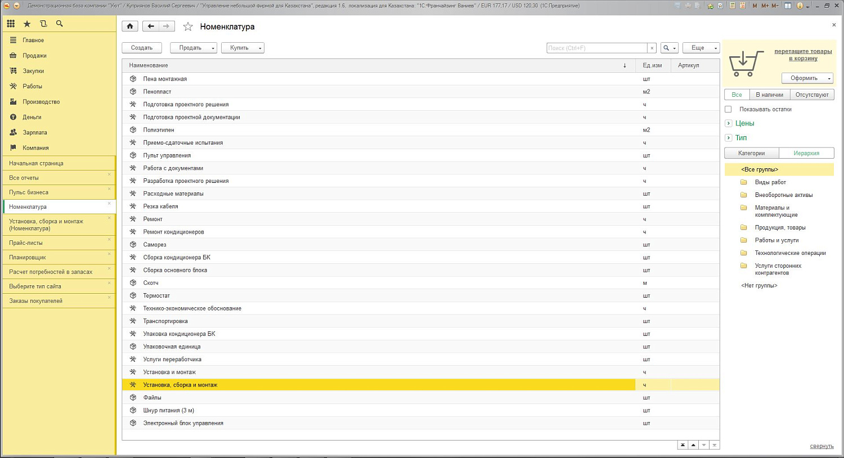
Task: Open the history icon in the sidebar toolbar
Action: pos(43,24)
